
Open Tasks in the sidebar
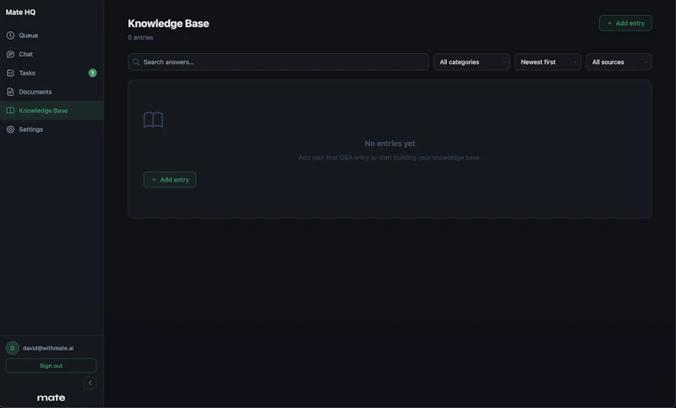(x=52, y=73)
